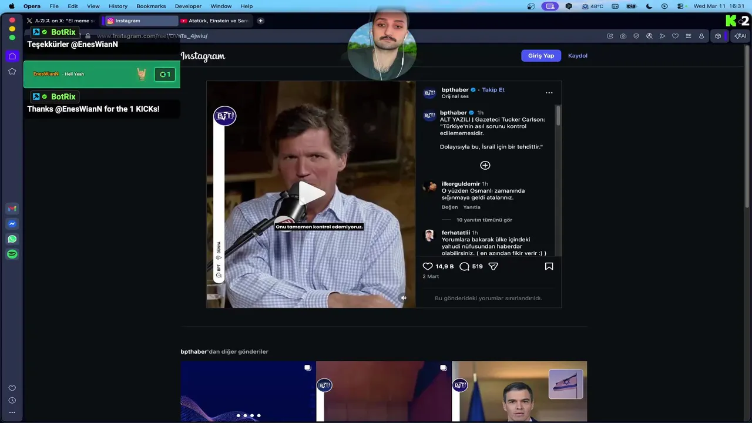The width and height of the screenshot is (752, 423).
Task: Open the Developer menu
Action: tap(188, 6)
